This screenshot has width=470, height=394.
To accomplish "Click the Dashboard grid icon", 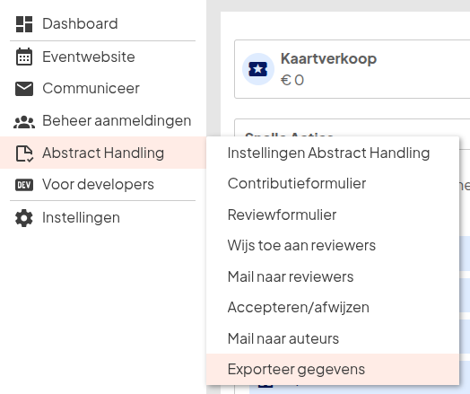I will pos(24,24).
